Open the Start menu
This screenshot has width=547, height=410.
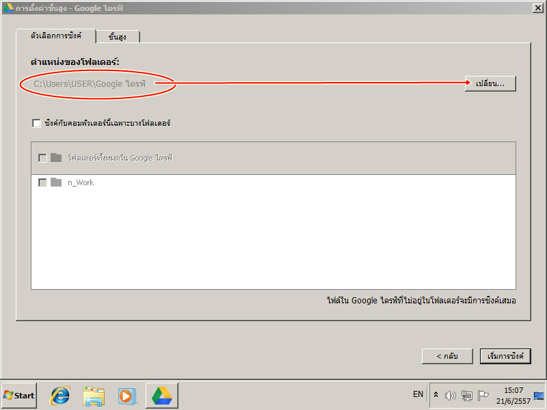pos(19,396)
